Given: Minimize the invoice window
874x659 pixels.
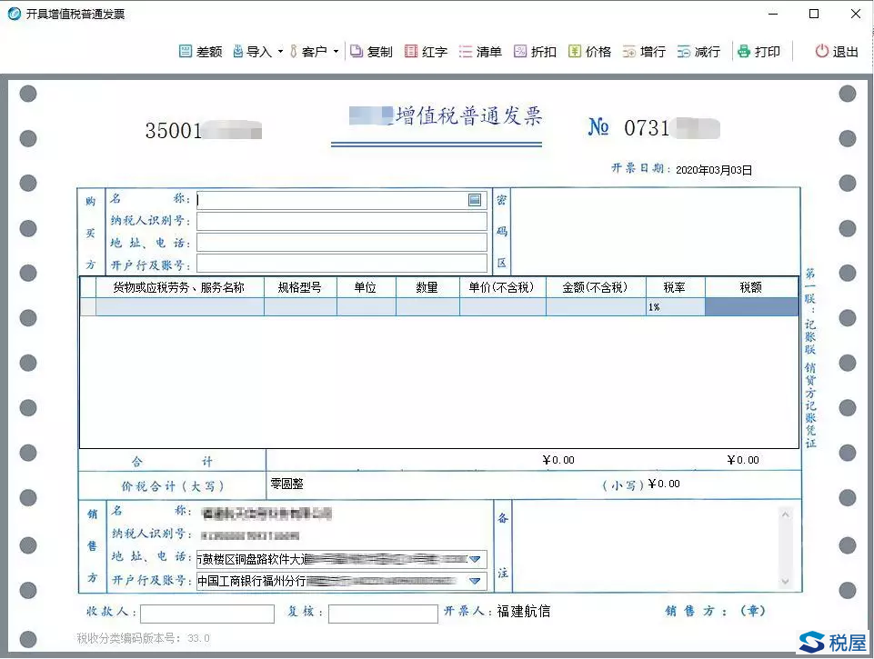Looking at the screenshot, I should [773, 14].
